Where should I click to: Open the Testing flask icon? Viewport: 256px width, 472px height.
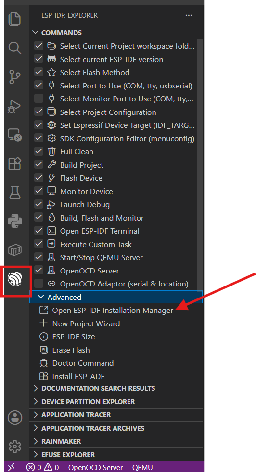coord(15,192)
